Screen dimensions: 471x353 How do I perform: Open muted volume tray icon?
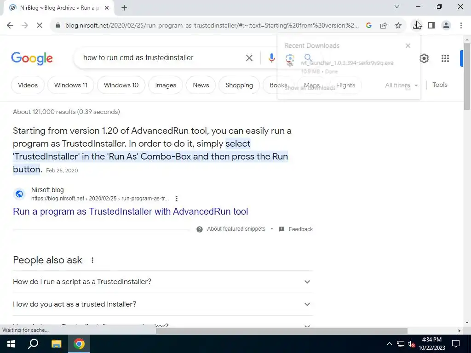412,344
